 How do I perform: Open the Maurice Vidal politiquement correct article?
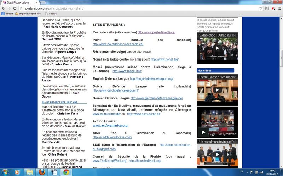(x=62, y=137)
